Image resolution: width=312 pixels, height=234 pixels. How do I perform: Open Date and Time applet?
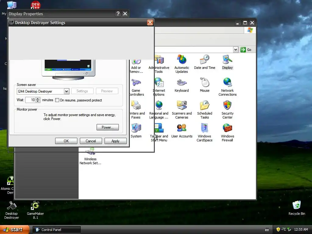[x=204, y=62]
